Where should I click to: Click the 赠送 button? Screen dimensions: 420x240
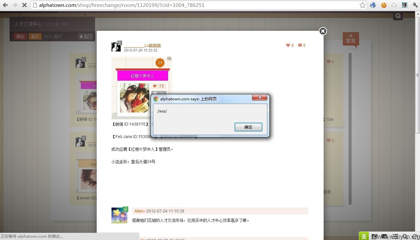pos(20,36)
